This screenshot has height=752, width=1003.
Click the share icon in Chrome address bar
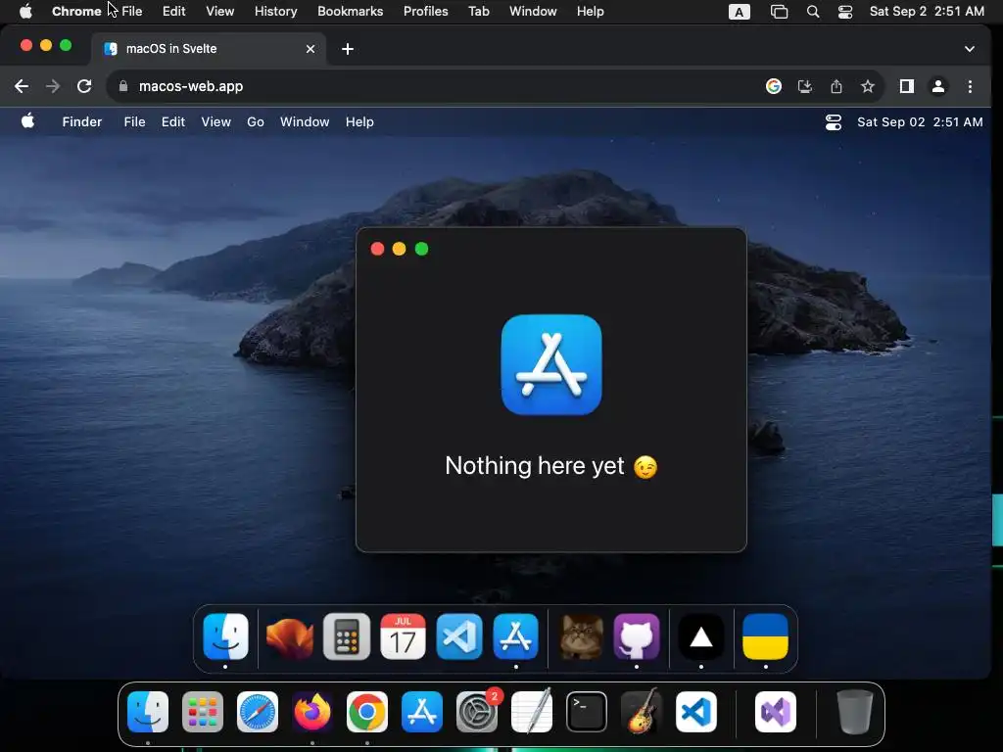coord(836,86)
